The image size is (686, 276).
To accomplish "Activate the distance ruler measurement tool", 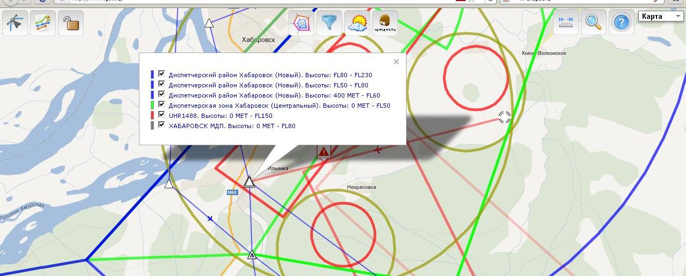I will pos(566,22).
